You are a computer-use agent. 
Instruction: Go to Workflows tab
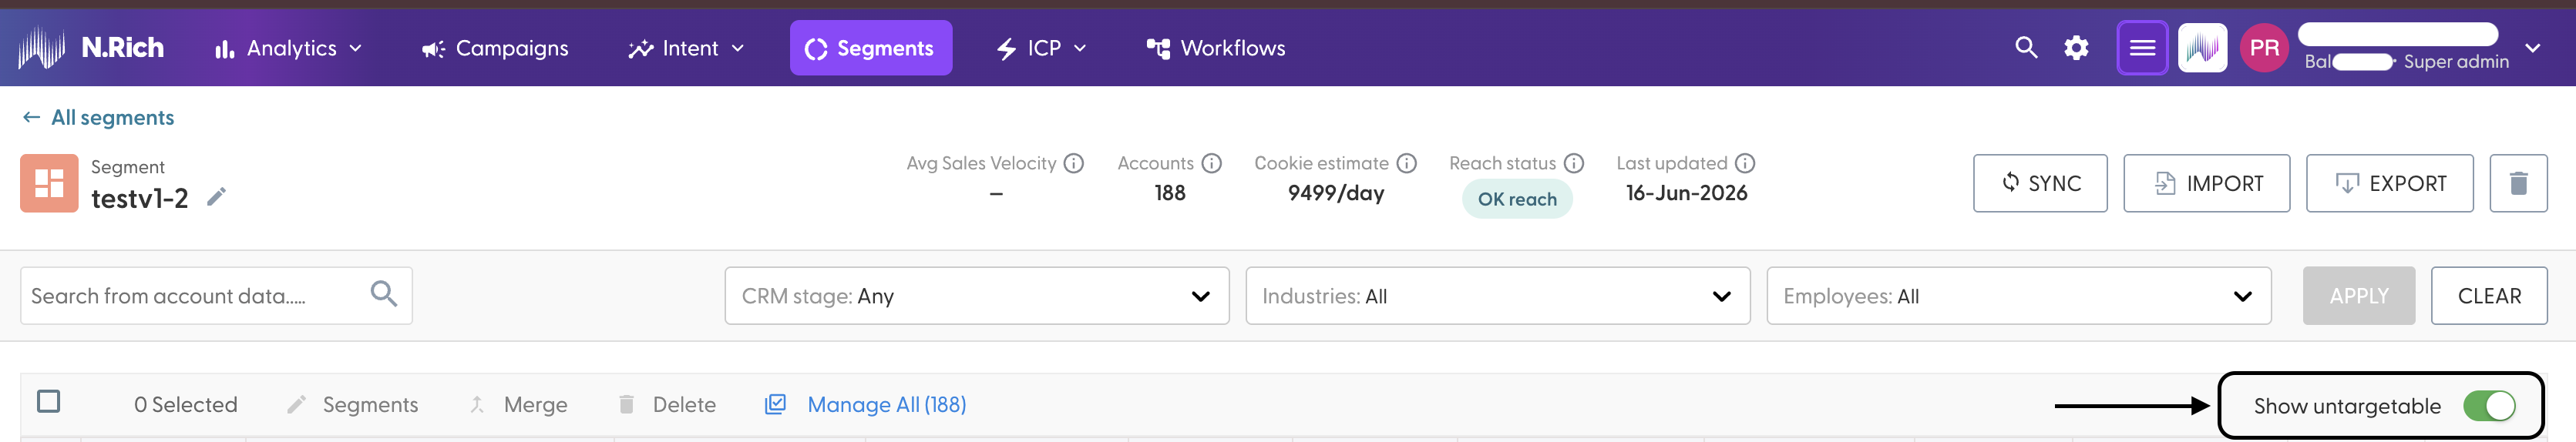point(1215,48)
